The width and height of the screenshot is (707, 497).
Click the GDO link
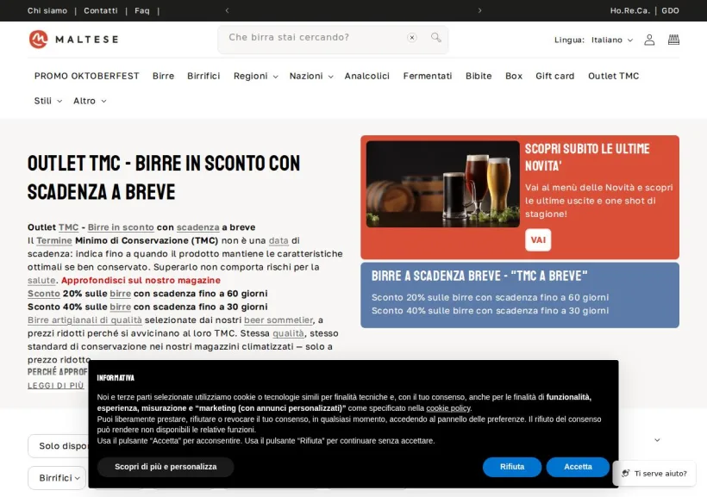tap(670, 11)
